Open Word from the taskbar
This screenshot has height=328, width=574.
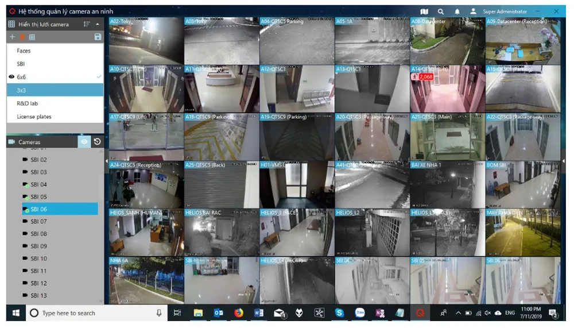tap(259, 313)
